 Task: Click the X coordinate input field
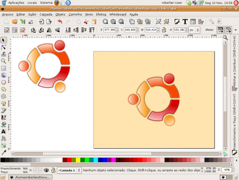click(x=110, y=30)
